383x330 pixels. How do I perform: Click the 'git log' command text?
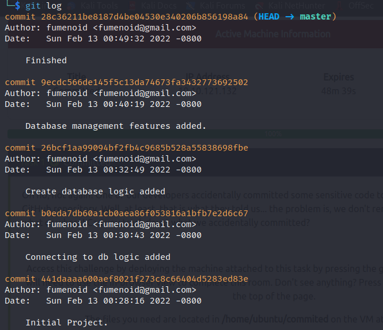(x=43, y=6)
